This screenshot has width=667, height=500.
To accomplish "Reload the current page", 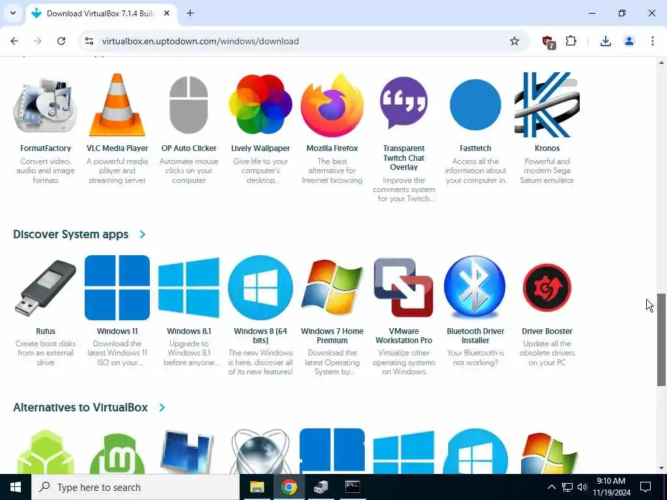I will [x=61, y=41].
